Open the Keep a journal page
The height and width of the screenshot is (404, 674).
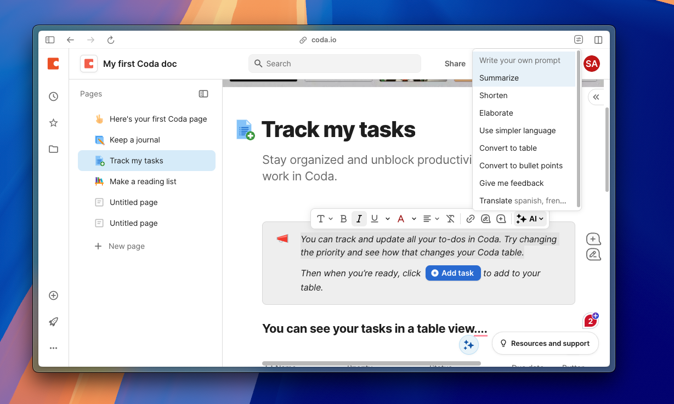[146, 140]
